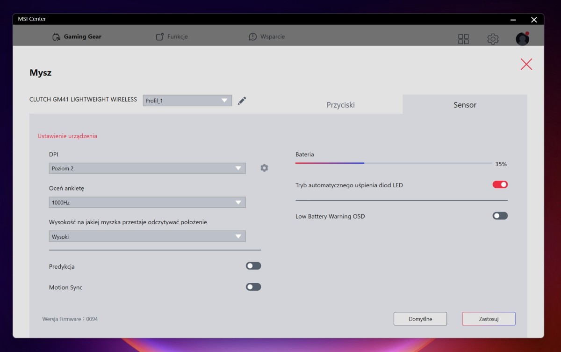Viewport: 561px width, 352px height.
Task: Open the DPI Poziom 2 dropdown
Action: (147, 169)
